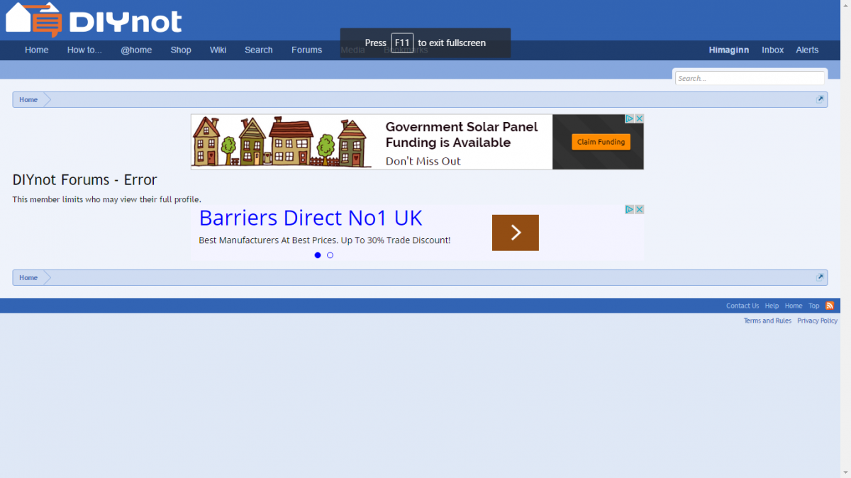
Task: Click the Claim Funding button
Action: 601,142
